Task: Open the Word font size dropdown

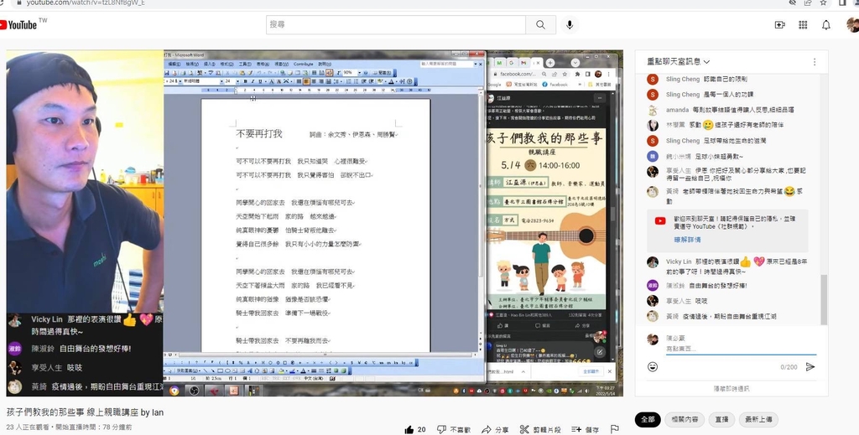Action: click(x=238, y=81)
